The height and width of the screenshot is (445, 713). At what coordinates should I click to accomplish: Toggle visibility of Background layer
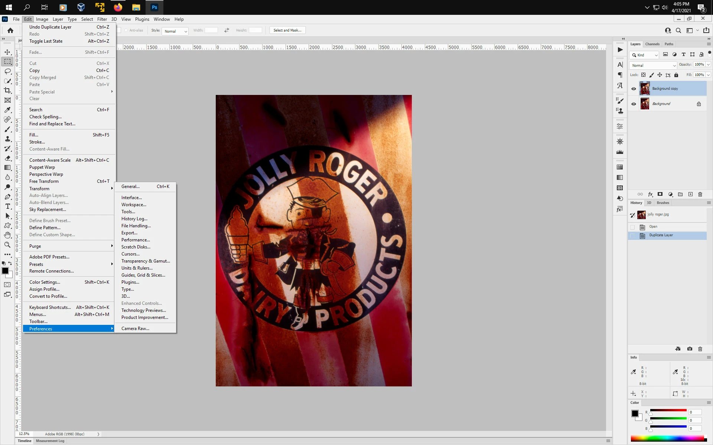point(634,104)
